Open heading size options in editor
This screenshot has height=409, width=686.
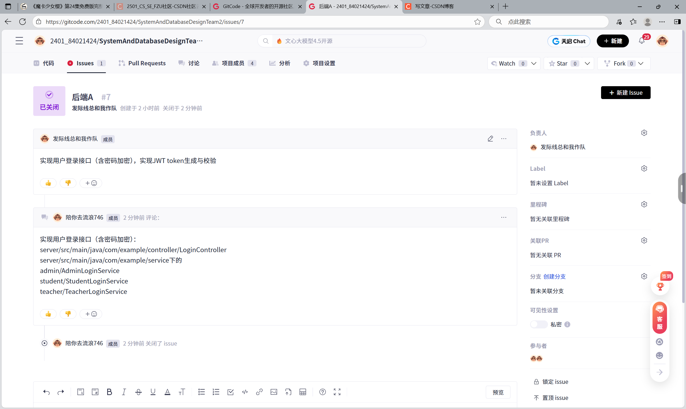[181, 392]
